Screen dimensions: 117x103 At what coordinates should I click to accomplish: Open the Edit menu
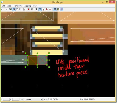pyautogui.click(x=3, y=6)
